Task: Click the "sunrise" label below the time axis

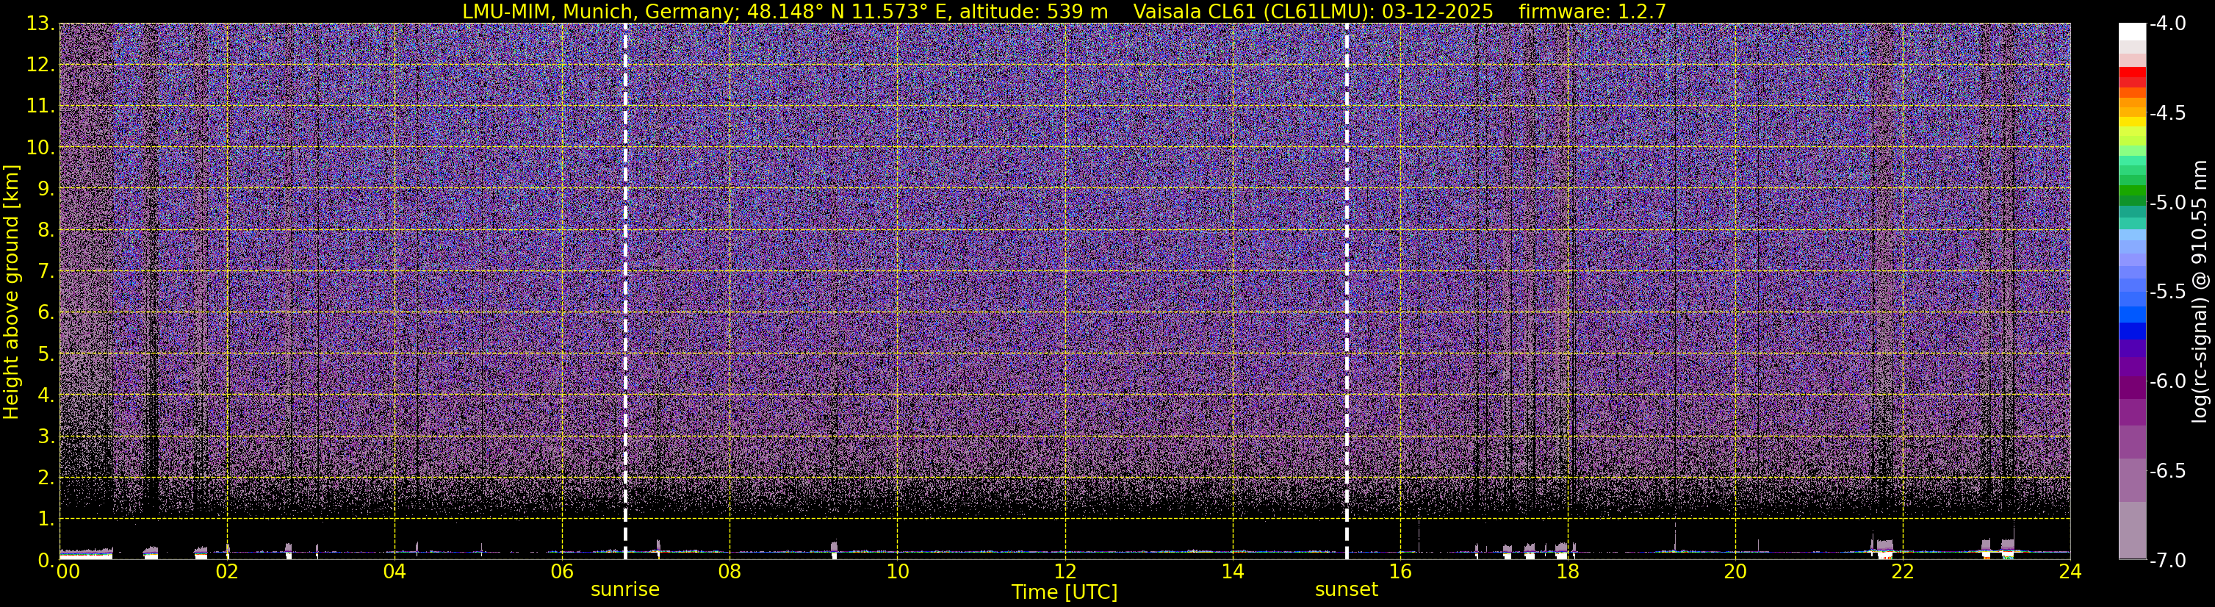Action: coord(625,590)
